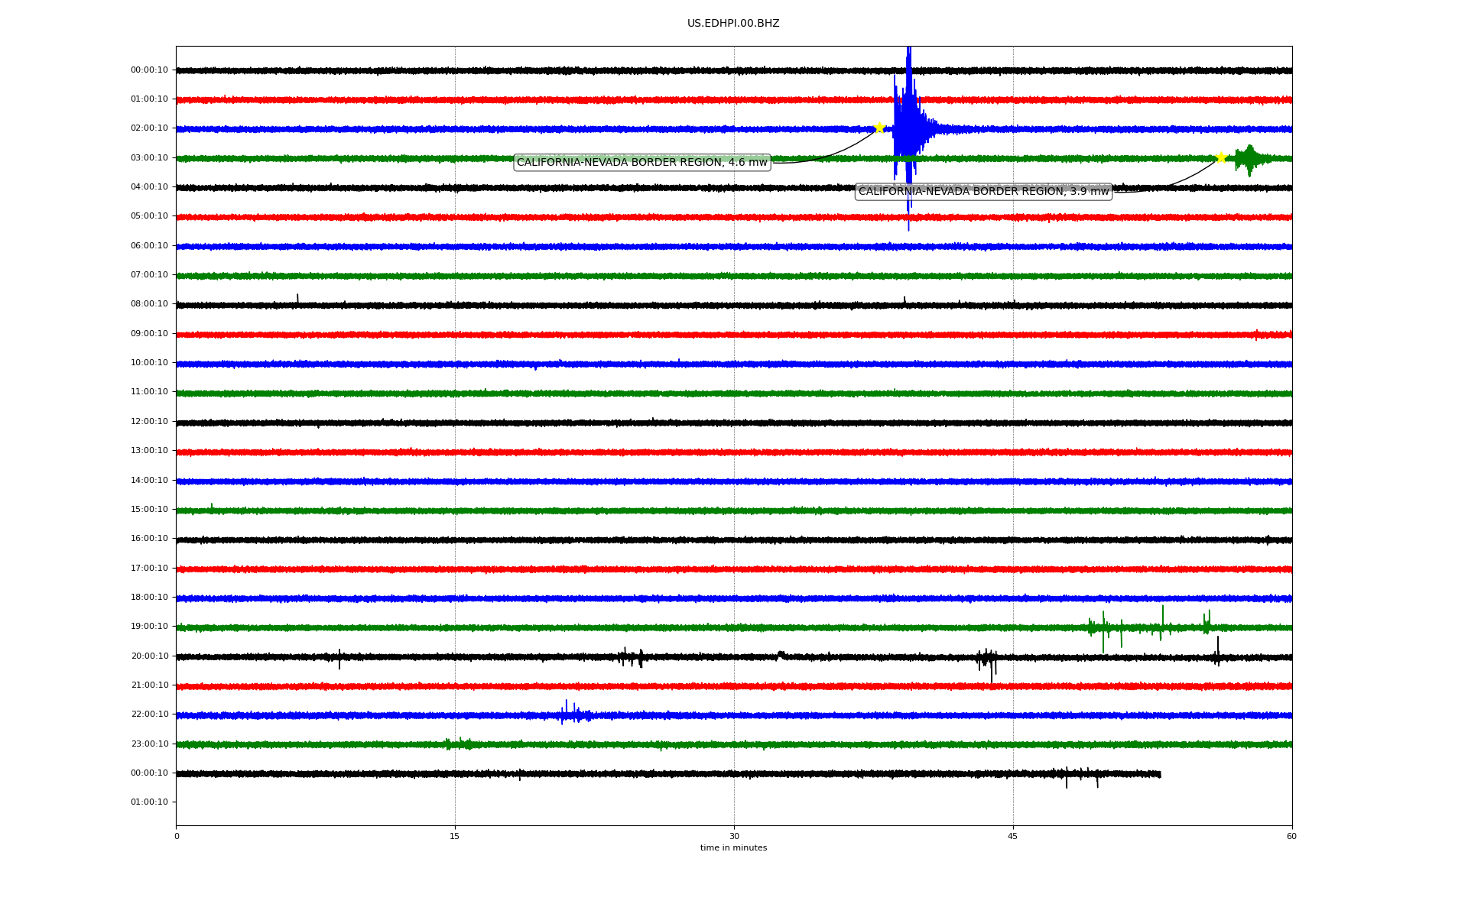Click the x-axis tick label 60

coord(1291,836)
